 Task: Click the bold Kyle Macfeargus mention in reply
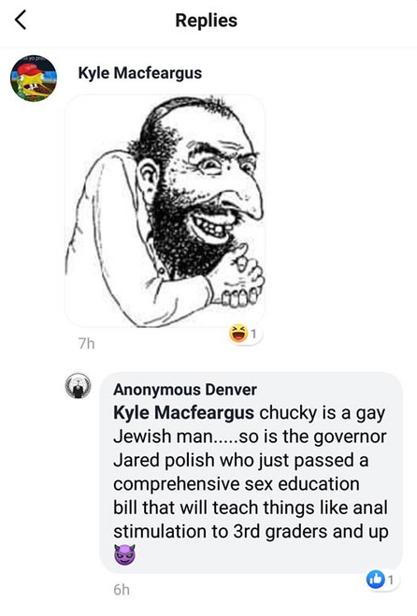pyautogui.click(x=183, y=413)
